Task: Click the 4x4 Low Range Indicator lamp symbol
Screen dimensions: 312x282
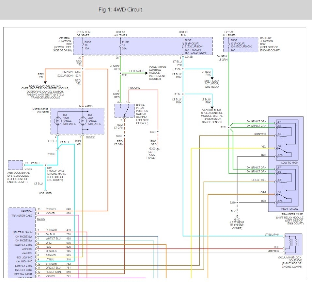Action: pyautogui.click(x=83, y=121)
